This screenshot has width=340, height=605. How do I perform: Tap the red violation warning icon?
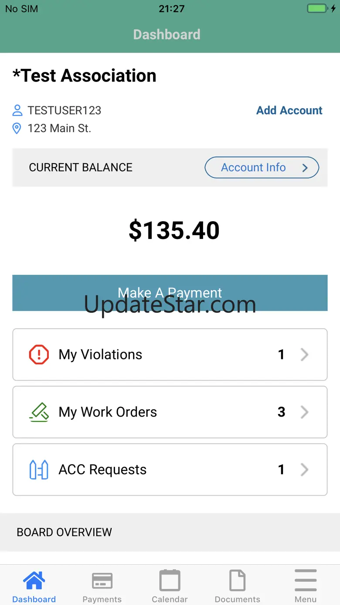[39, 355]
